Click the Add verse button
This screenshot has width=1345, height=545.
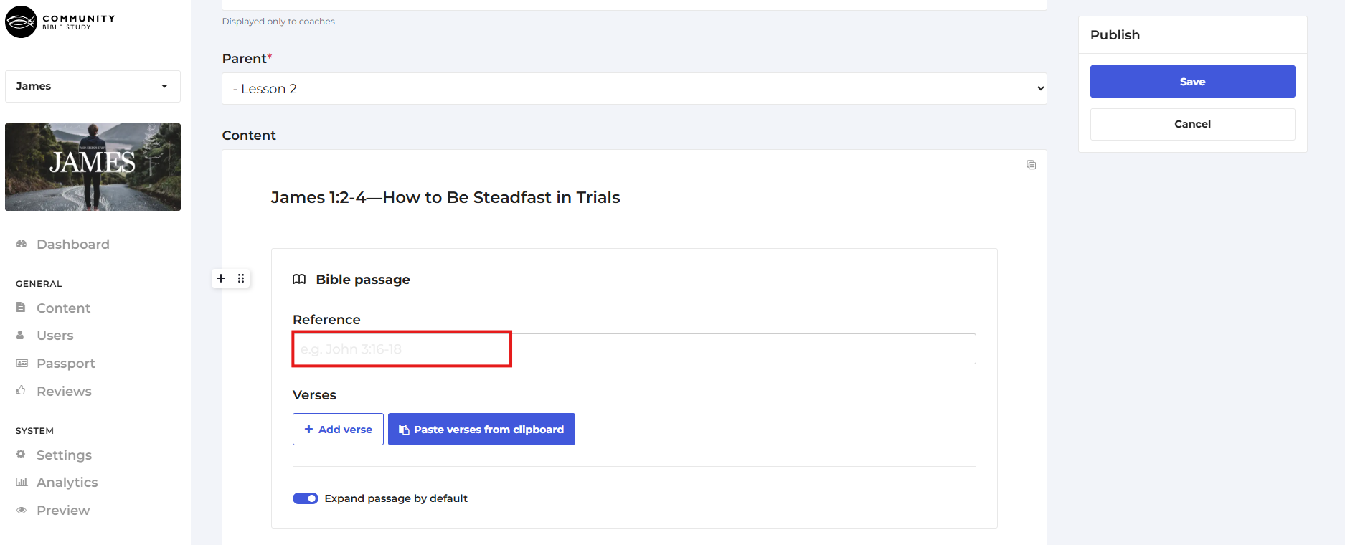coord(338,430)
